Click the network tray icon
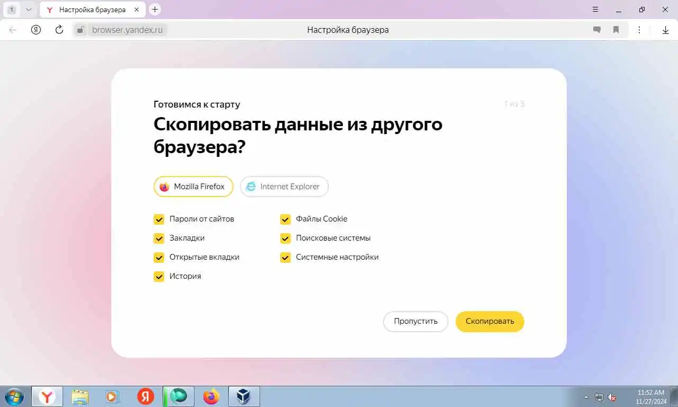The width and height of the screenshot is (678, 407). [x=599, y=396]
